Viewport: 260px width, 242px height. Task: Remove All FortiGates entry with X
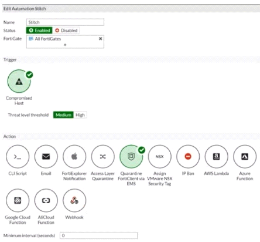click(101, 39)
